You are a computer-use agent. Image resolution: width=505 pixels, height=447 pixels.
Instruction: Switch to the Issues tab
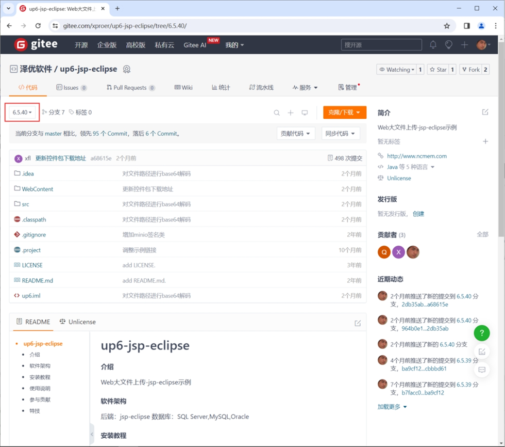(x=72, y=88)
